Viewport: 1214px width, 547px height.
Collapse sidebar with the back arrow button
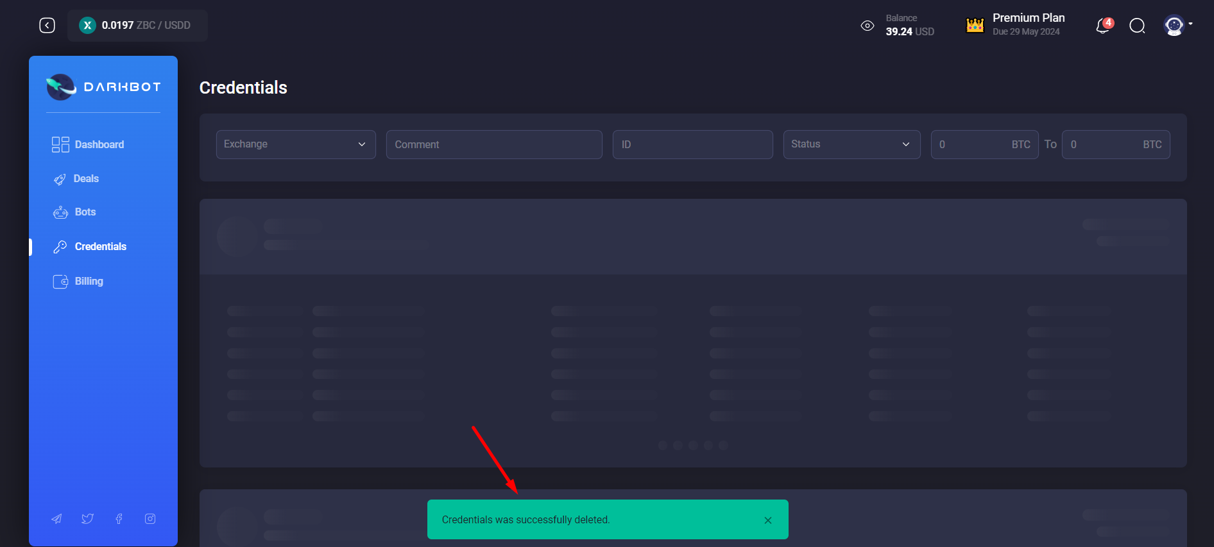point(47,25)
